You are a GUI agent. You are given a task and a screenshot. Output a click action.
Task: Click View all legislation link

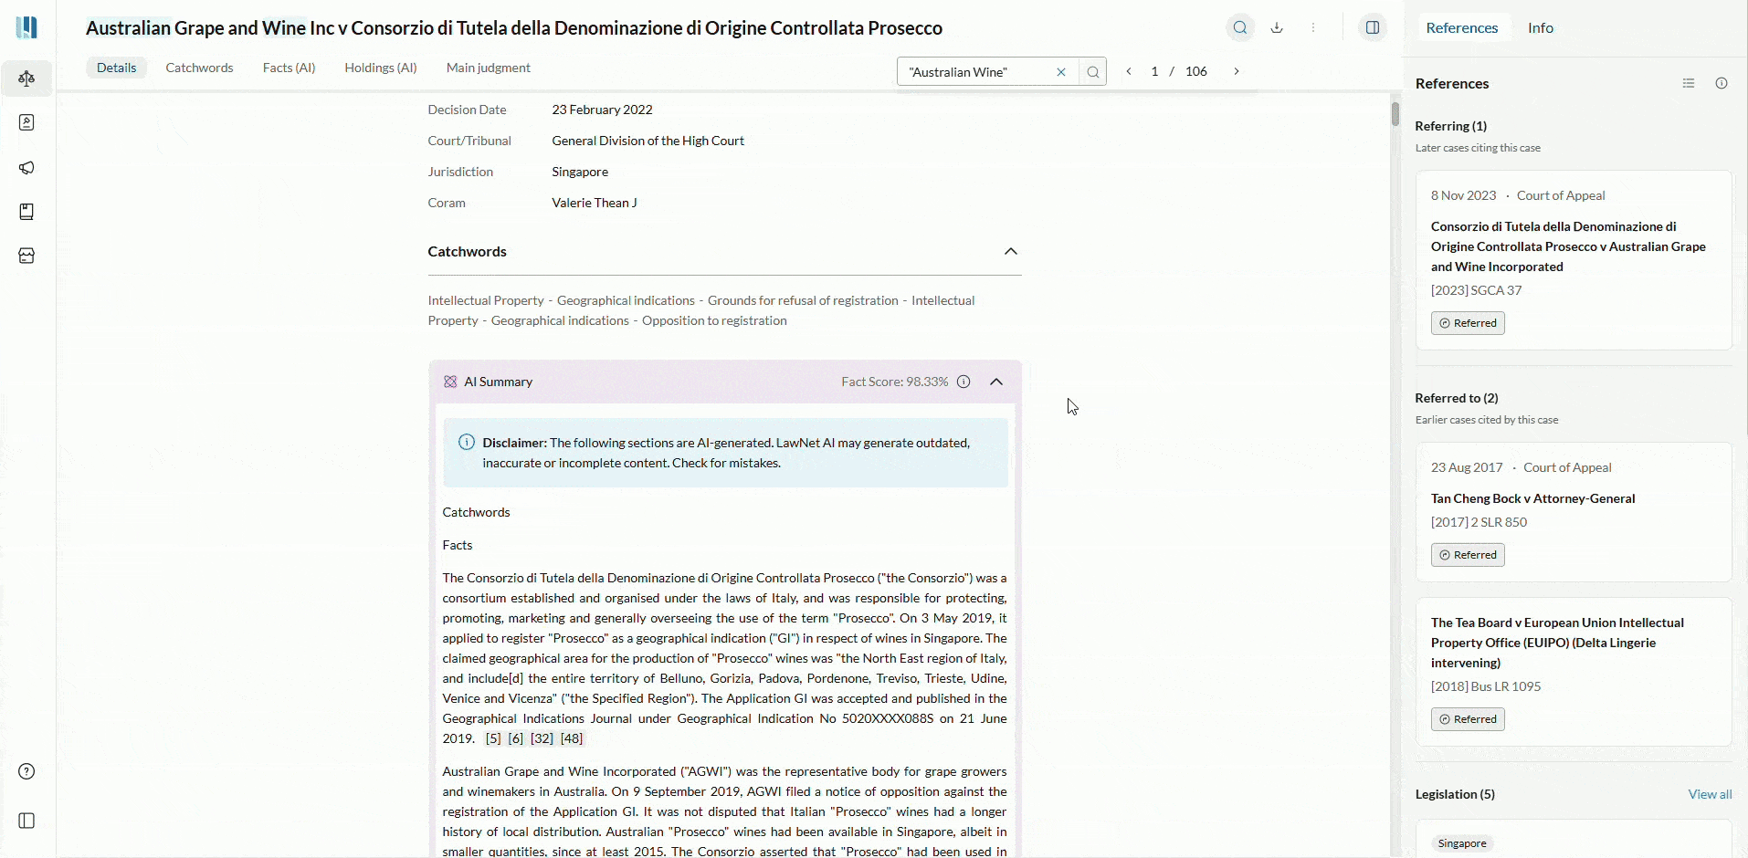(x=1710, y=794)
